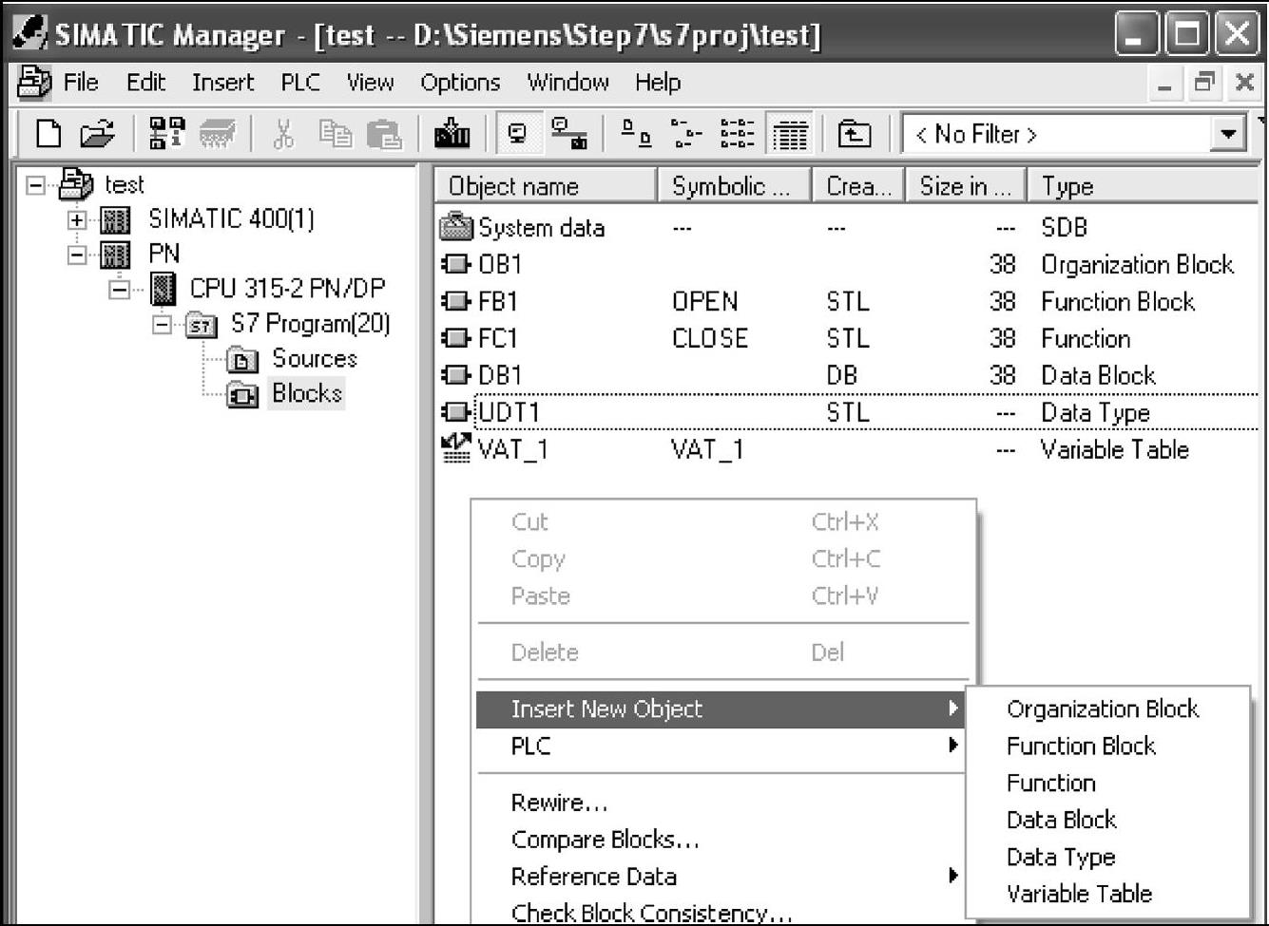Screen dimensions: 1269x926
Task: Click the Object name column header
Action: 545,186
